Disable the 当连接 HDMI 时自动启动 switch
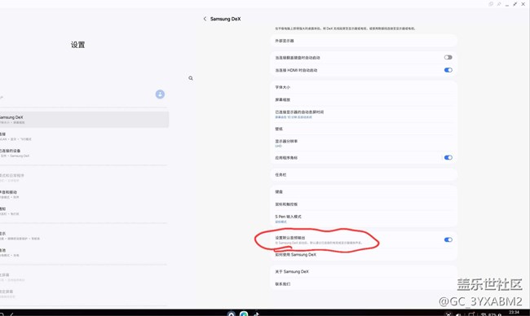 pos(448,70)
